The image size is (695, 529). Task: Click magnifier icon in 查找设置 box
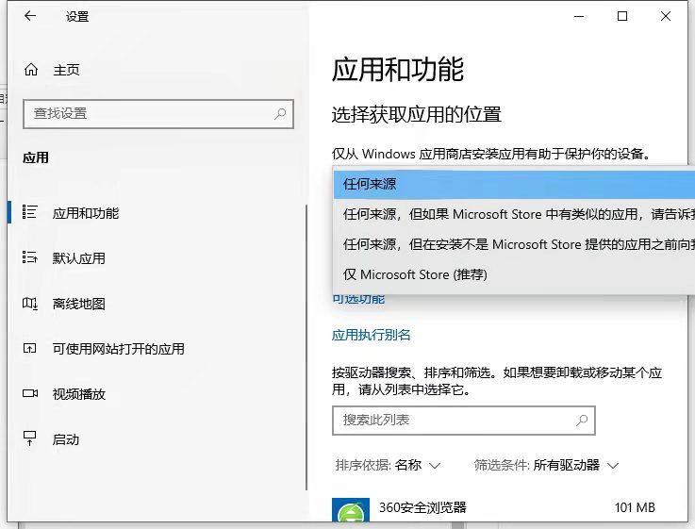(280, 114)
